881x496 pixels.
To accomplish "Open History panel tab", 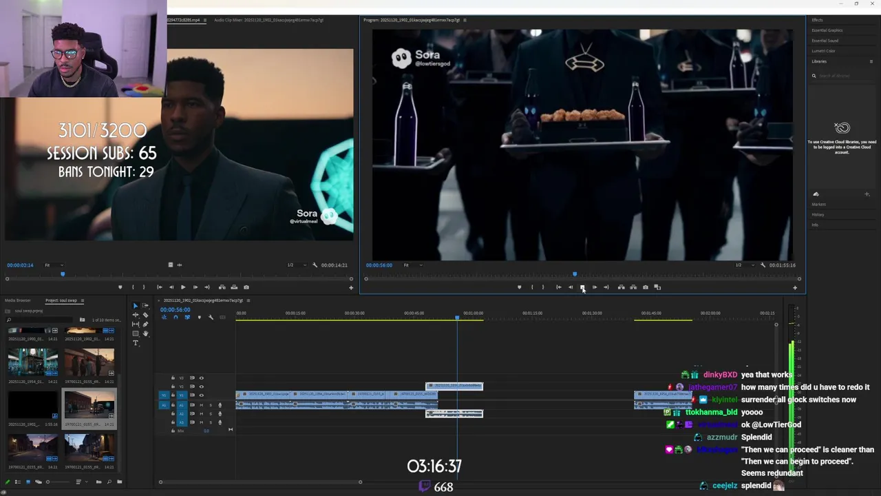I will click(818, 214).
